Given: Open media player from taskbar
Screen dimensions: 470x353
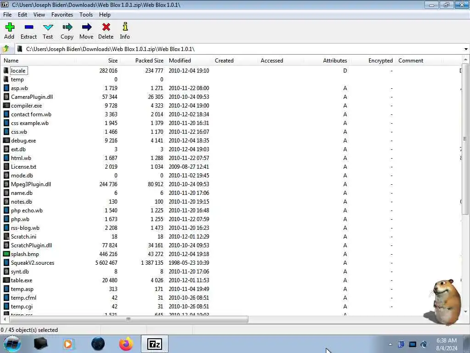Looking at the screenshot, I should (x=69, y=344).
